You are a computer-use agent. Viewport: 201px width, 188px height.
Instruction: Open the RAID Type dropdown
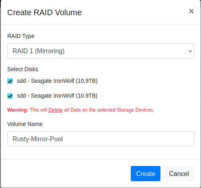(101, 51)
